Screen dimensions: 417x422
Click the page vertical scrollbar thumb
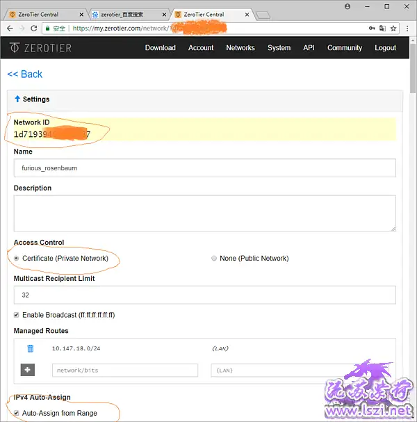coord(413,69)
